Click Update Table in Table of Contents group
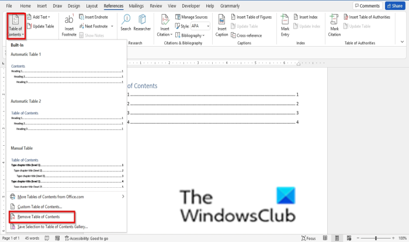This screenshot has width=409, height=242. [x=40, y=26]
